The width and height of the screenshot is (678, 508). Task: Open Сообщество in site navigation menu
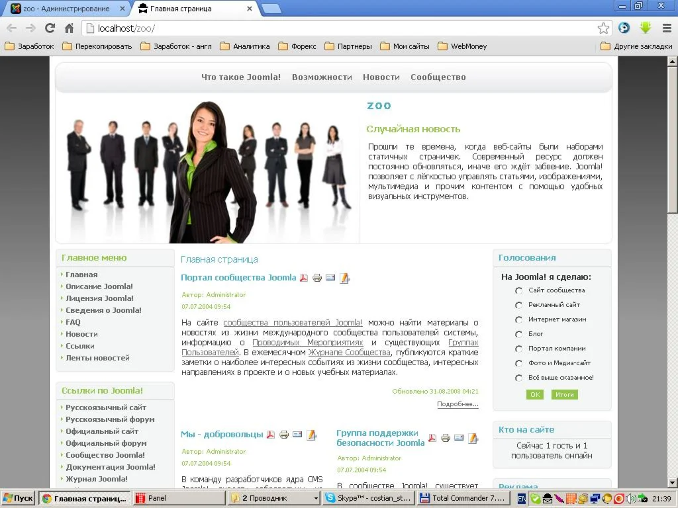click(x=438, y=77)
